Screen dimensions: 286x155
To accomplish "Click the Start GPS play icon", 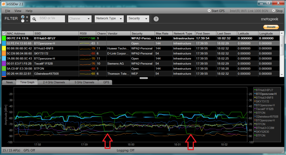I will click(x=209, y=11).
